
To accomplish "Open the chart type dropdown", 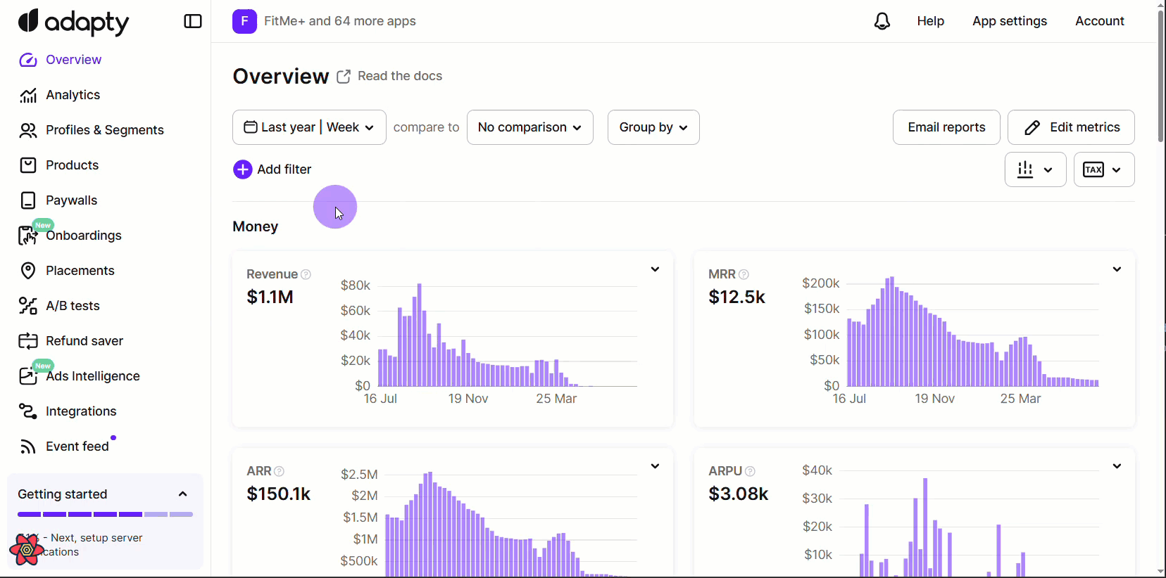I will pyautogui.click(x=1036, y=169).
